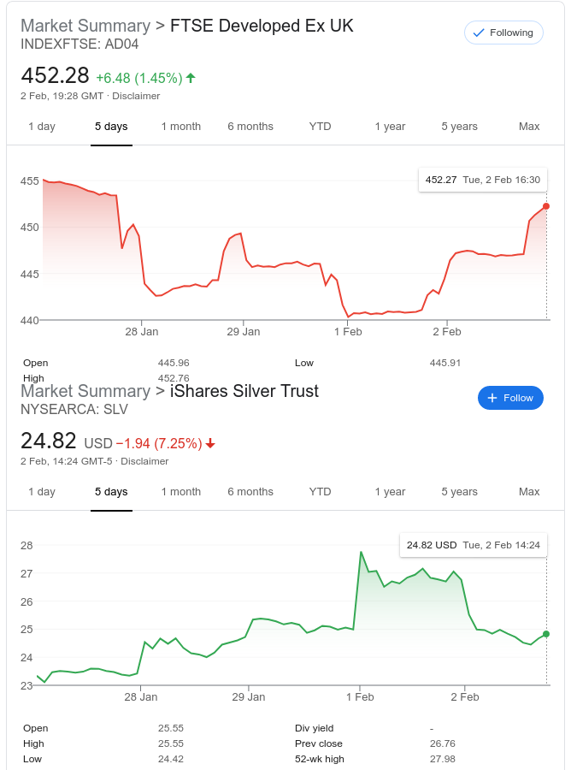The height and width of the screenshot is (770, 571).
Task: Select Max range for the FTSE chart
Action: (529, 127)
